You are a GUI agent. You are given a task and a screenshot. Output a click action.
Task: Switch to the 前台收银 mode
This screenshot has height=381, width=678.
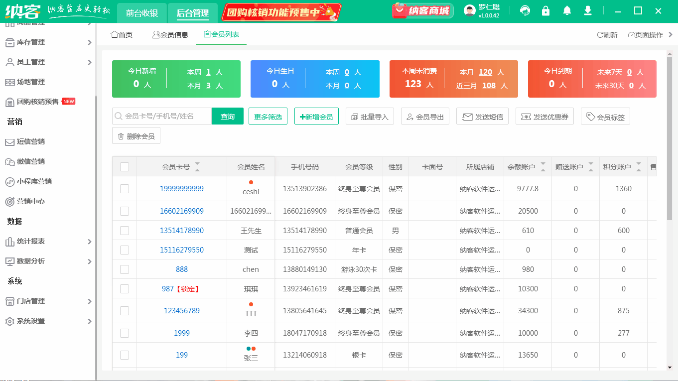141,12
